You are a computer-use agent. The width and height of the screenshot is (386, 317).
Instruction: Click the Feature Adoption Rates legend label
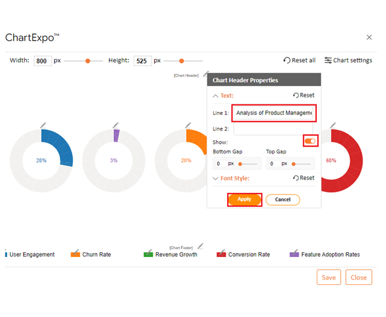click(x=330, y=255)
